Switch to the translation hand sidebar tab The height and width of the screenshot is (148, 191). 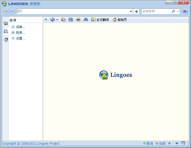[6, 40]
